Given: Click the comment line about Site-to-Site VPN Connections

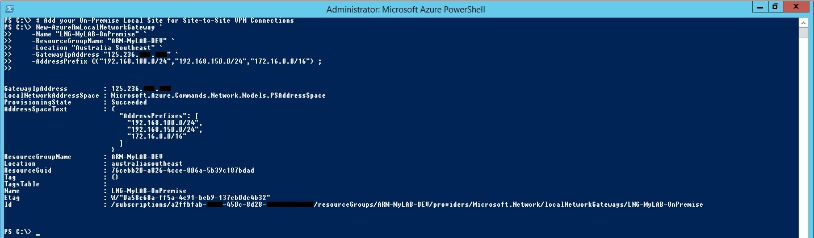Looking at the screenshot, I should [165, 20].
